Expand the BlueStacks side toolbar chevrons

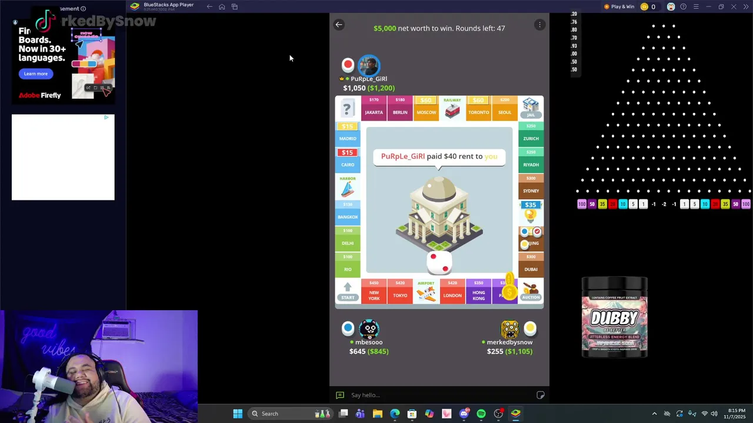[x=745, y=6]
